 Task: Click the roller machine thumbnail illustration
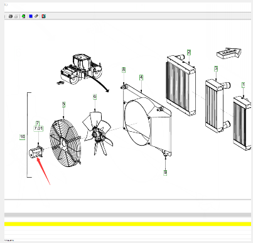click(80, 70)
